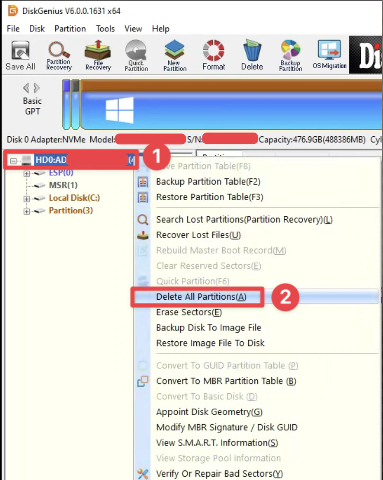Image resolution: width=383 pixels, height=480 pixels.
Task: Collapse the HD0 disk tree node
Action: pos(13,161)
